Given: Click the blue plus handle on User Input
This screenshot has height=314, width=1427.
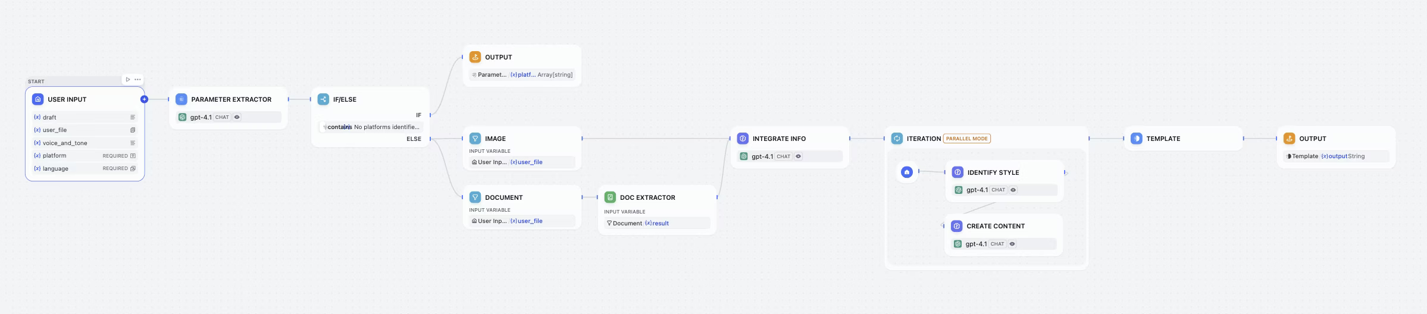Looking at the screenshot, I should (x=144, y=99).
